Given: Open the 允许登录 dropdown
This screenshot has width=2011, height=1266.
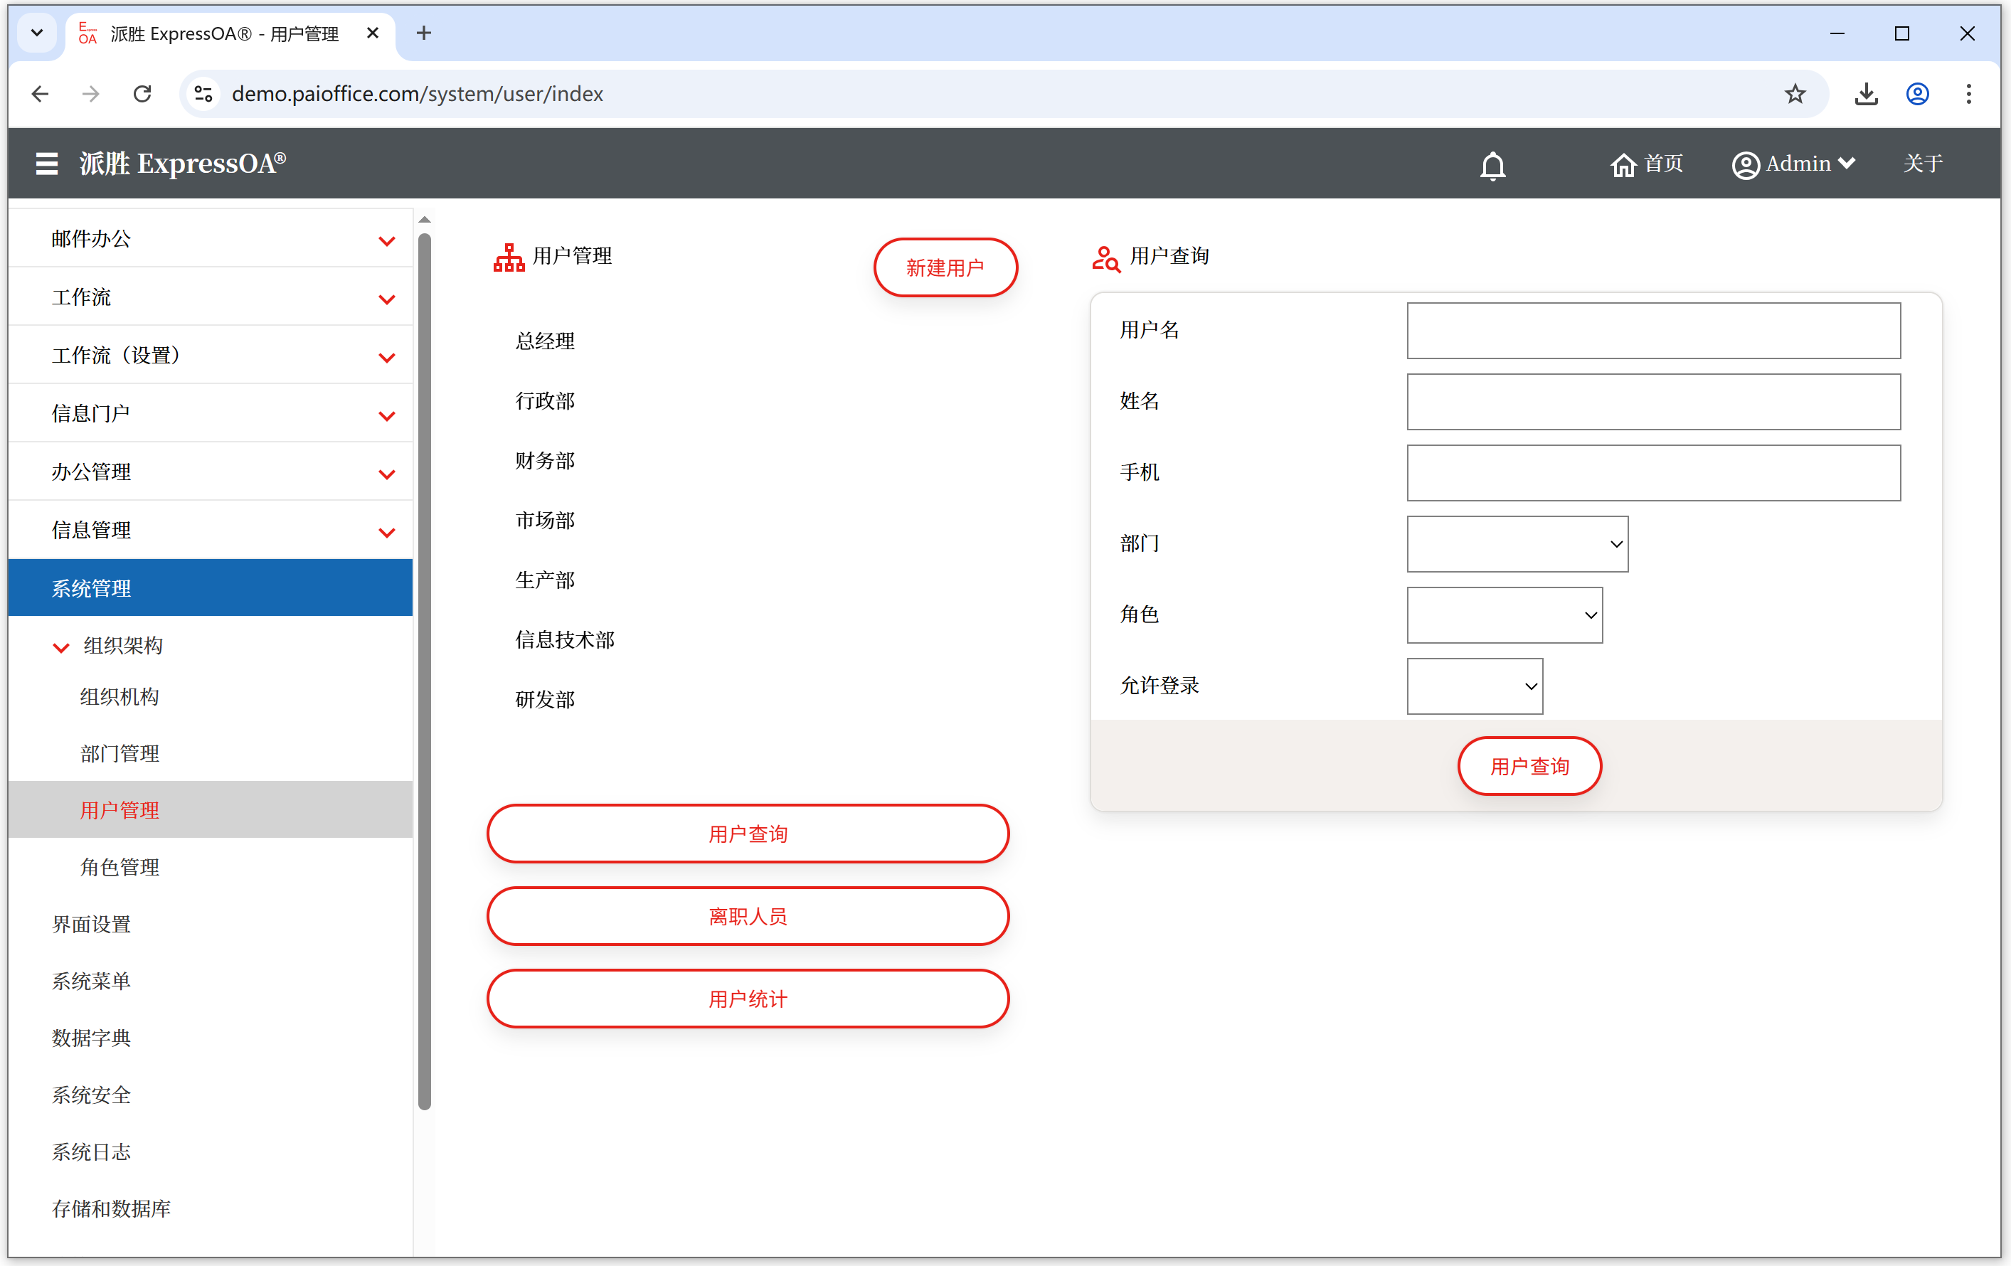Looking at the screenshot, I should 1474,686.
